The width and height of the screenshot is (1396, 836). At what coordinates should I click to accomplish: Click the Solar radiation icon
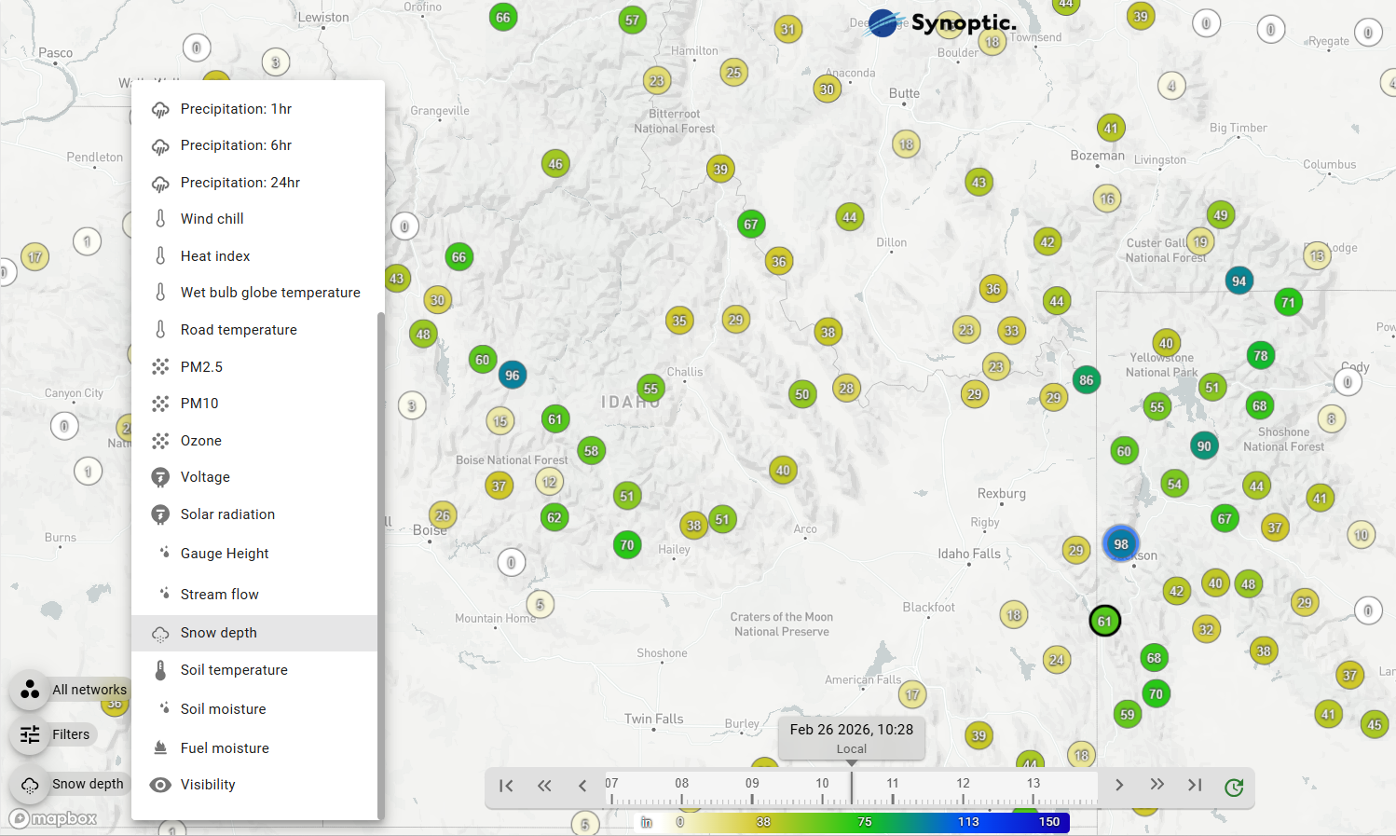(160, 514)
